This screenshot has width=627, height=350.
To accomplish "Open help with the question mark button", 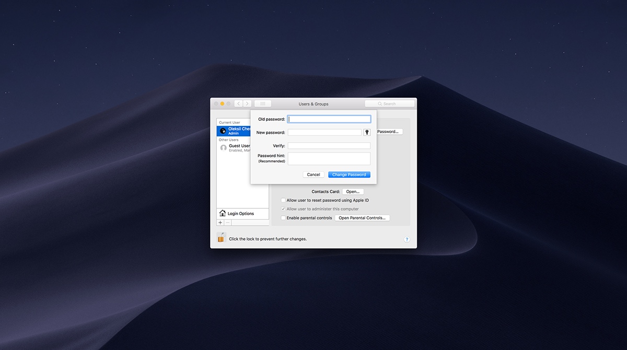I will tap(407, 239).
